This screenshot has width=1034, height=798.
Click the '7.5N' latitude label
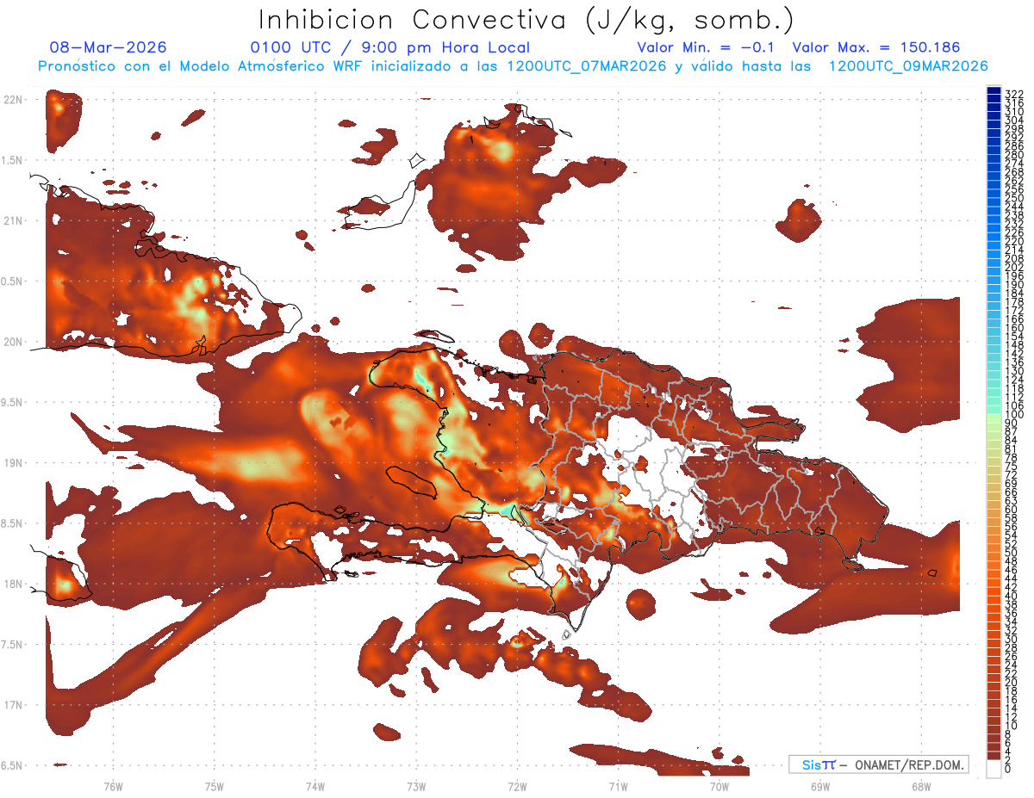pyautogui.click(x=12, y=644)
